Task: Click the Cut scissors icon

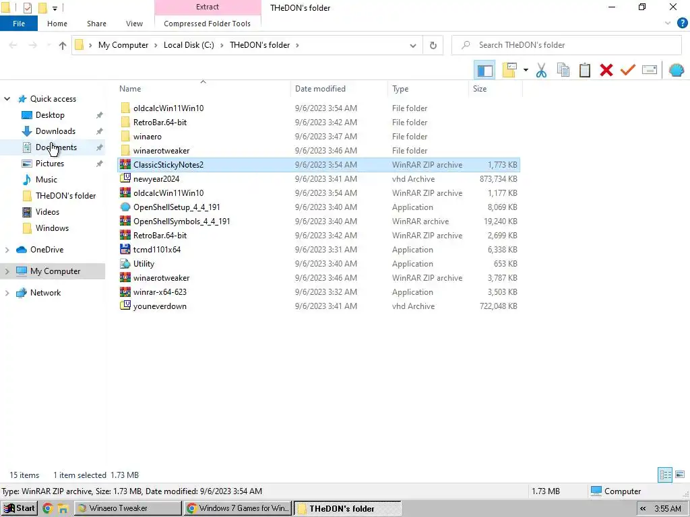Action: 541,70
